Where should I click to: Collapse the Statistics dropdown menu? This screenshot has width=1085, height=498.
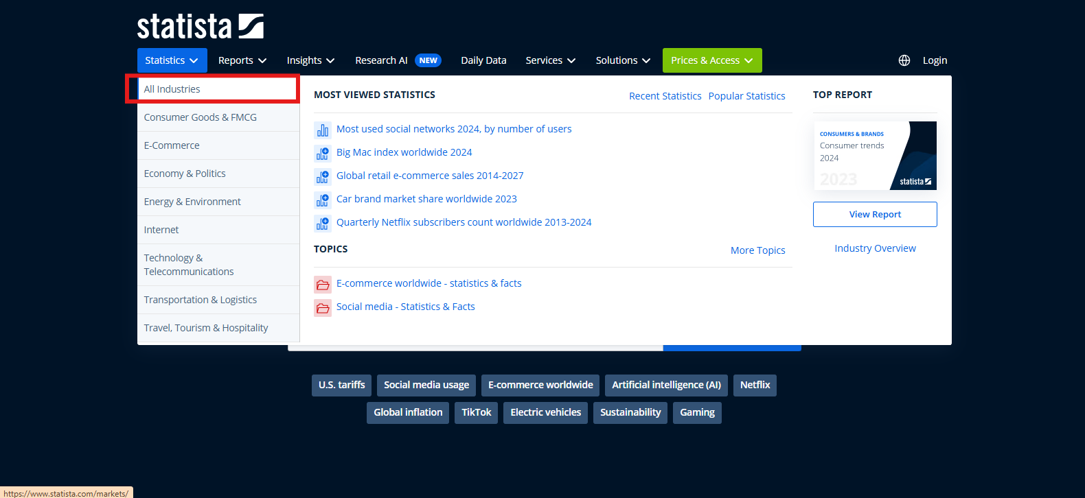[x=172, y=60]
